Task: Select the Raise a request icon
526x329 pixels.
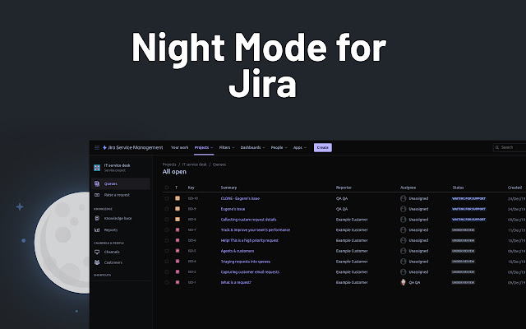Action: (97, 195)
